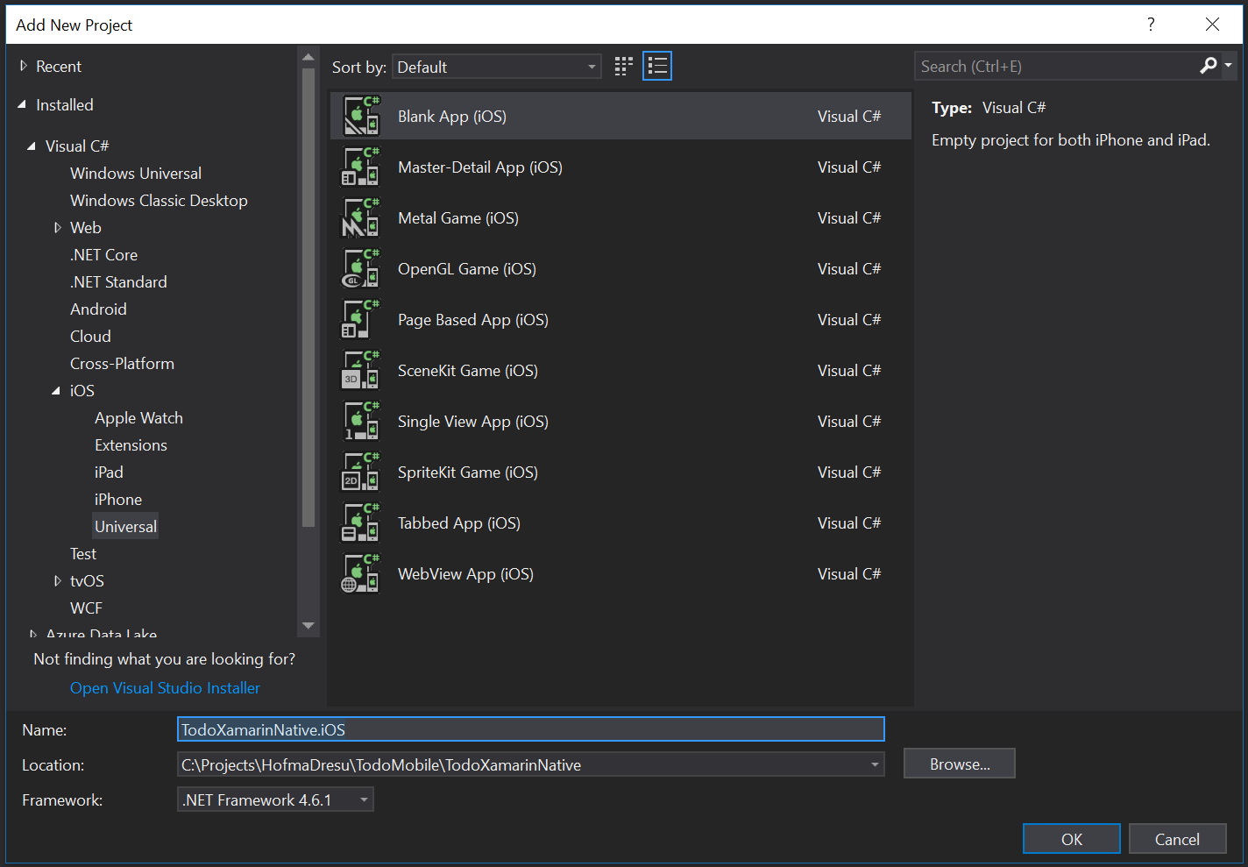The height and width of the screenshot is (867, 1248).
Task: Click the tree scrollbar down arrow
Action: (x=308, y=625)
